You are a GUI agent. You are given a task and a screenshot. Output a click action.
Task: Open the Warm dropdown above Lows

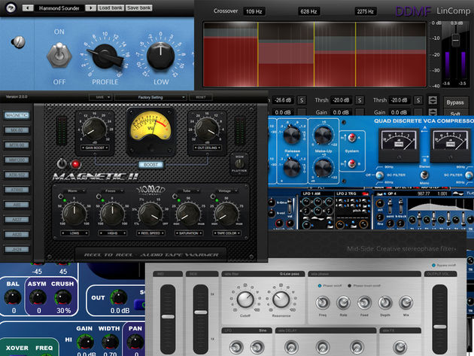(74, 191)
